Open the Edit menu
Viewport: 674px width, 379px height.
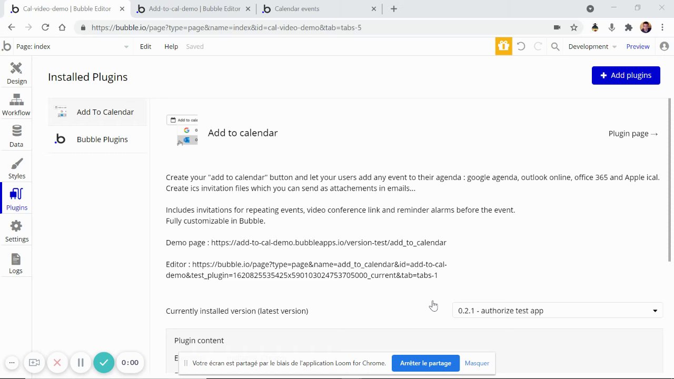(145, 46)
